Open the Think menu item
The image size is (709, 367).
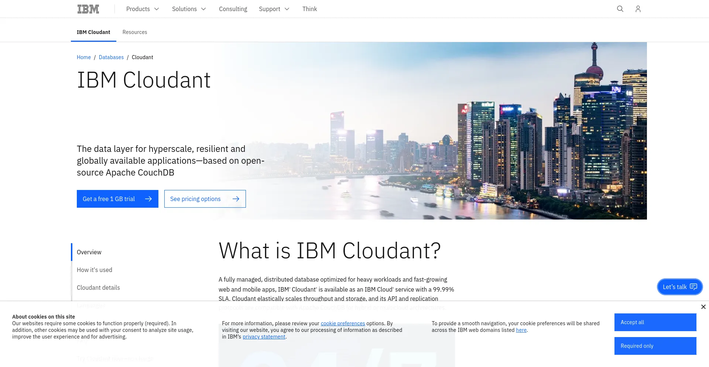coord(309,9)
